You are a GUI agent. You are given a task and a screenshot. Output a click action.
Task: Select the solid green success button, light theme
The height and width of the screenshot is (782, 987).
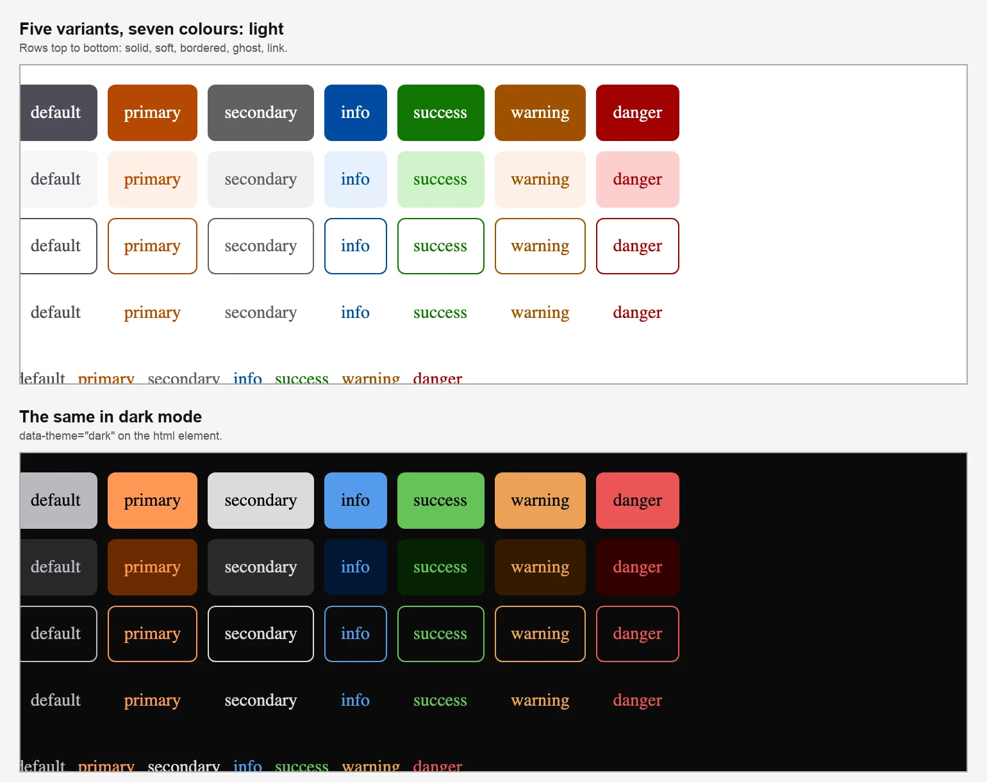(441, 113)
